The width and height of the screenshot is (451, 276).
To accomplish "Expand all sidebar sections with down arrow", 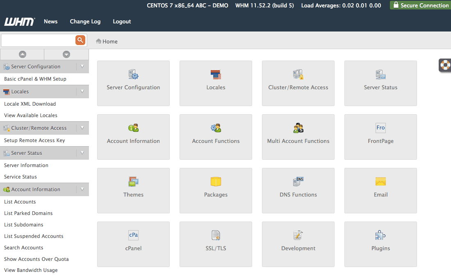I will tap(66, 54).
